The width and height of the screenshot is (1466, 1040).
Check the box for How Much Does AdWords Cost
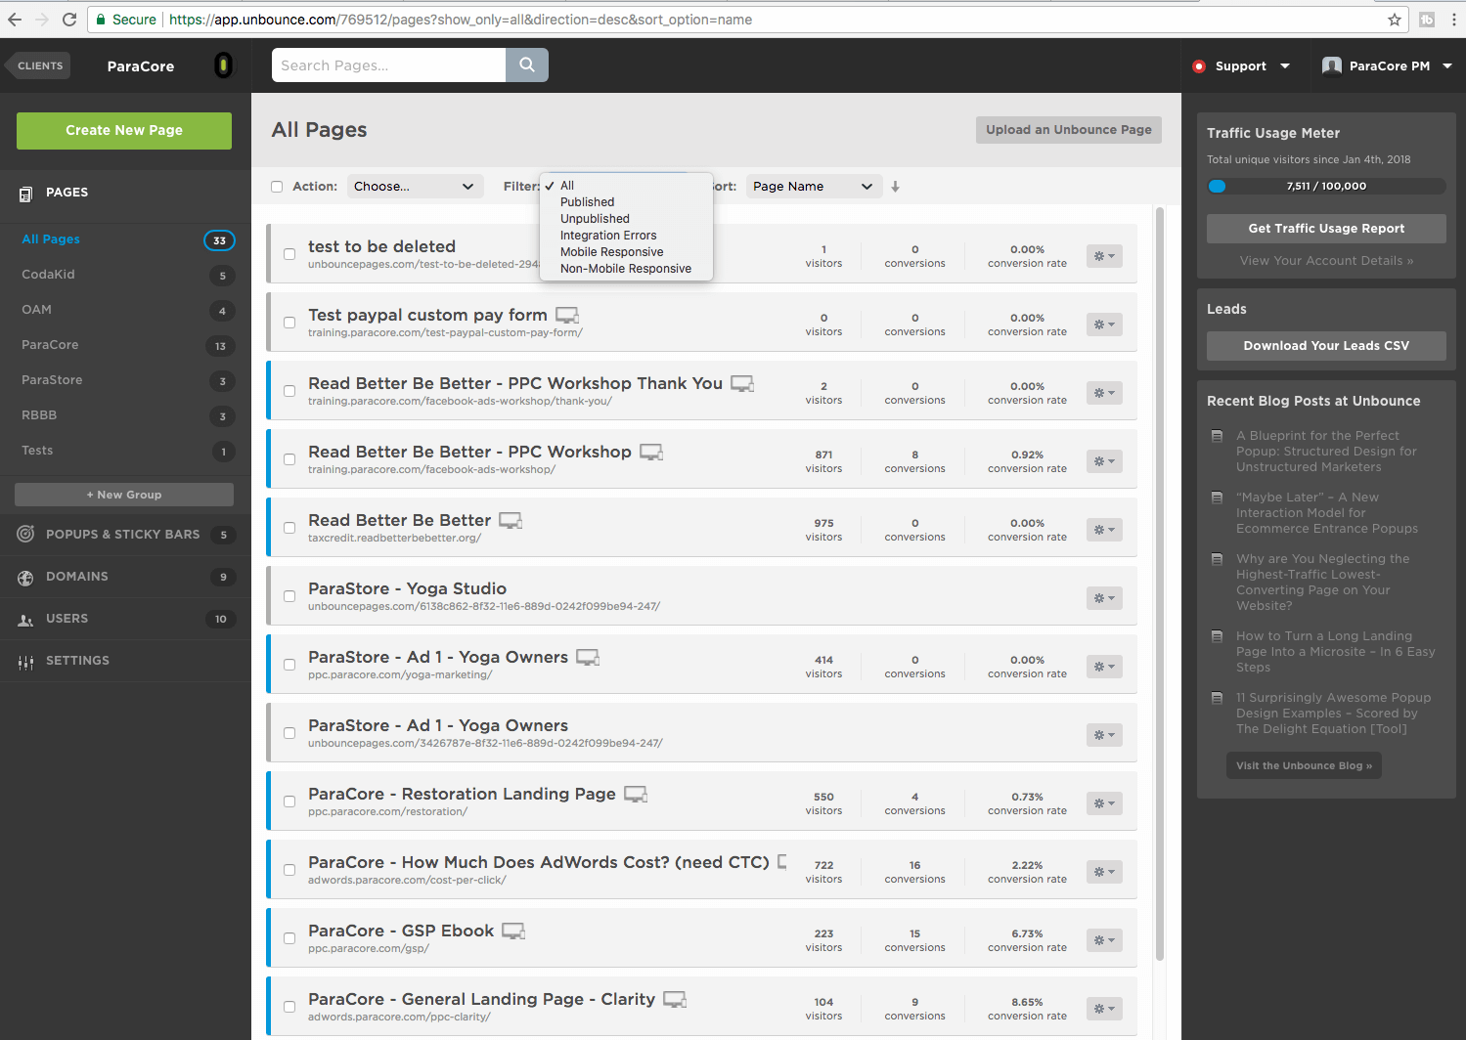(289, 870)
